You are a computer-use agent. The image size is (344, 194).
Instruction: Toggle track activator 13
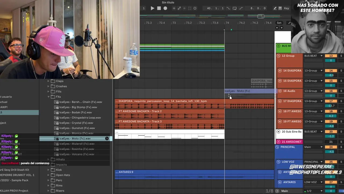click(x=331, y=56)
